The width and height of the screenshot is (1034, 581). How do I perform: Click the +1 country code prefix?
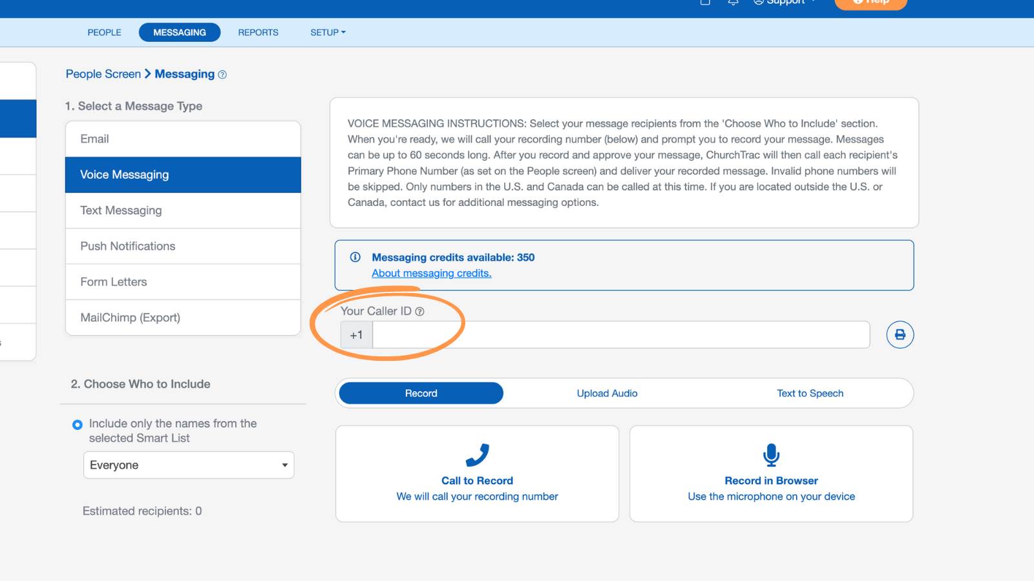pos(357,335)
